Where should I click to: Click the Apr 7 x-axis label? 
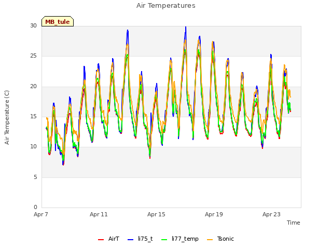click(x=41, y=214)
